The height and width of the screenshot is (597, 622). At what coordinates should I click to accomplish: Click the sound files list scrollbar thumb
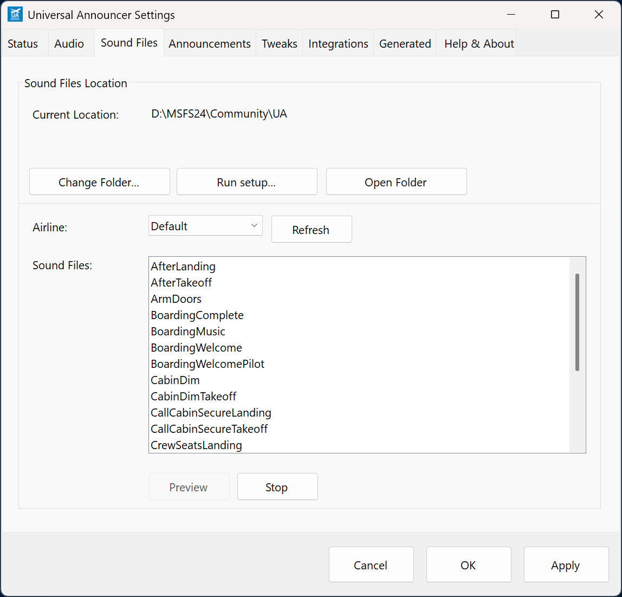(x=577, y=322)
